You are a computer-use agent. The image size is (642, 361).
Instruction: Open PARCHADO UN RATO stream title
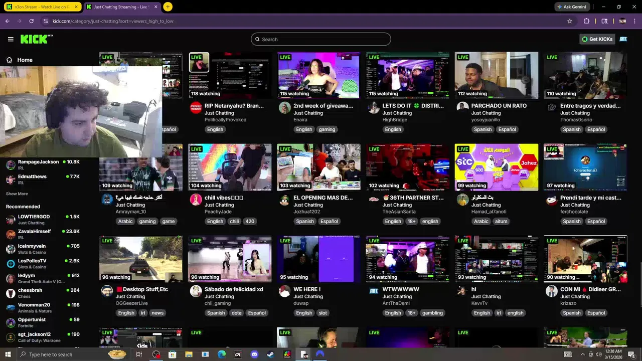pyautogui.click(x=499, y=106)
